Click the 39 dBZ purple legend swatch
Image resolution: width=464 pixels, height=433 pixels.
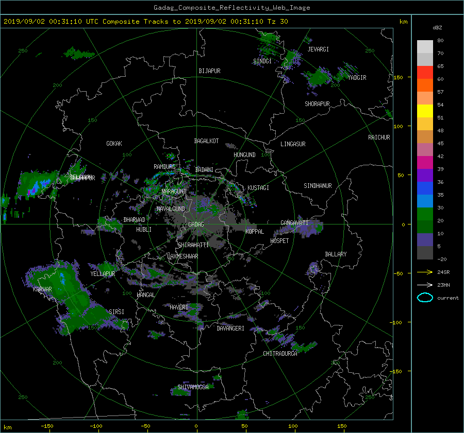pos(425,175)
